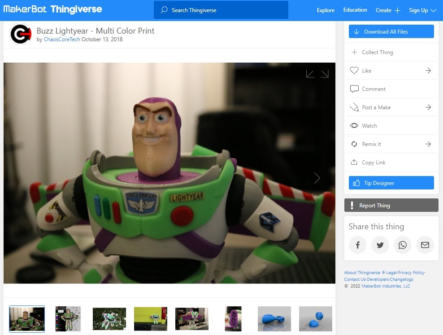Click the Report Thing button

(x=391, y=205)
